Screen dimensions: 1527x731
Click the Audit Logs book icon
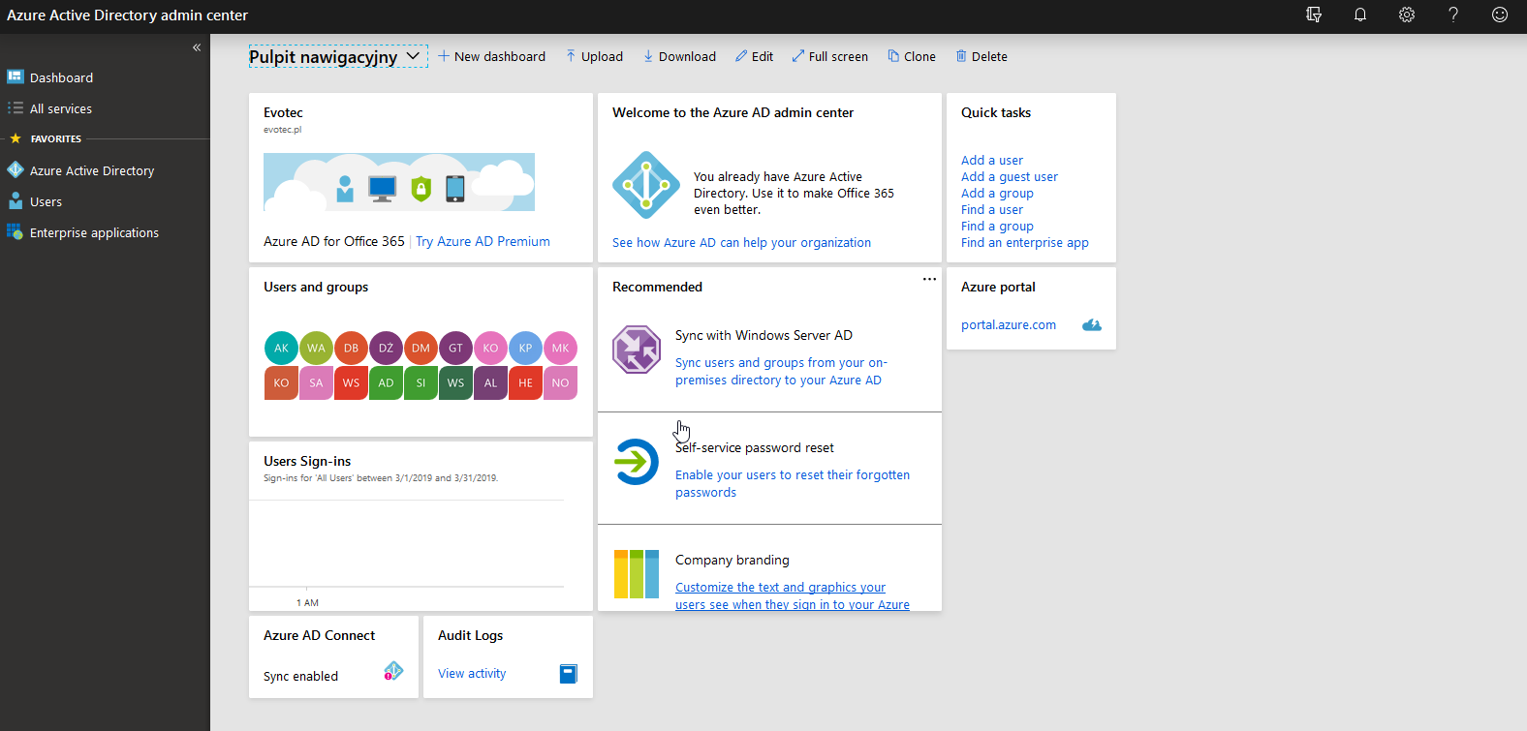pos(569,674)
